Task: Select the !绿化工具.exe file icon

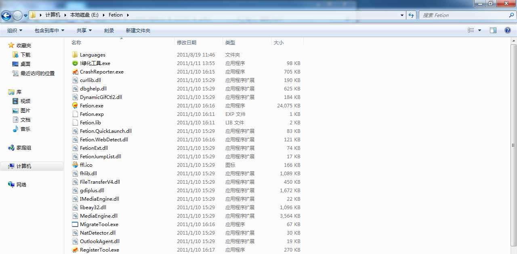Action: point(75,63)
